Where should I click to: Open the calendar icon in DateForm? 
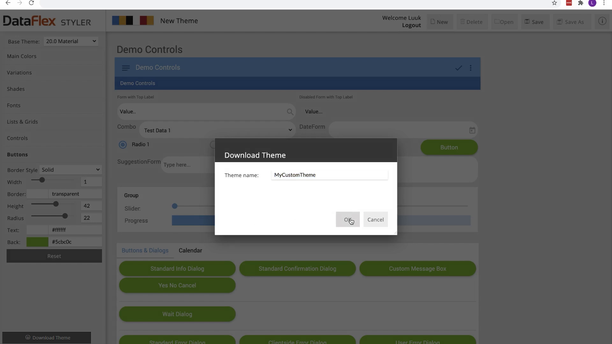click(472, 130)
